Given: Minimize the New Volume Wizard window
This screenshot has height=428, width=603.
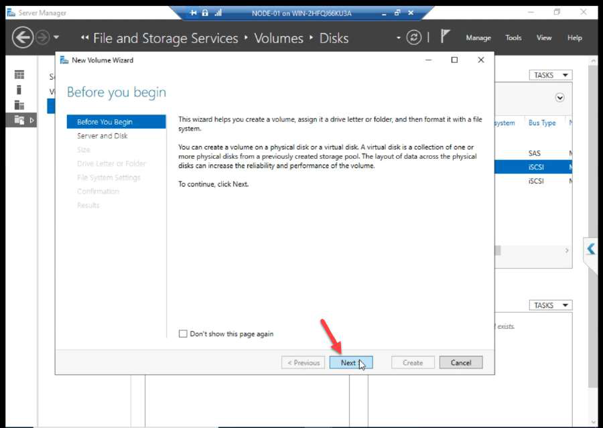Looking at the screenshot, I should point(428,60).
